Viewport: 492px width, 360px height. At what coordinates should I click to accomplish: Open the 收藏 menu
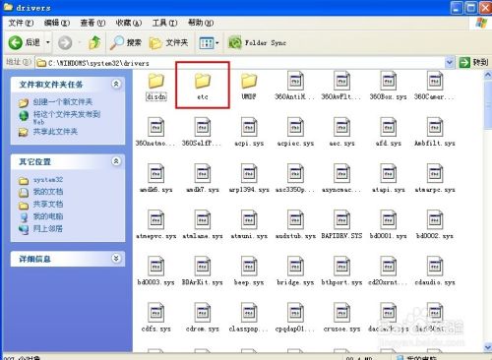click(128, 23)
